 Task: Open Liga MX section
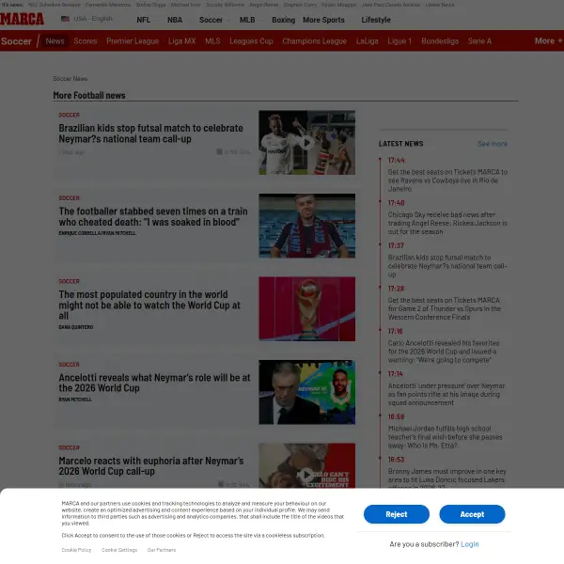pyautogui.click(x=181, y=41)
